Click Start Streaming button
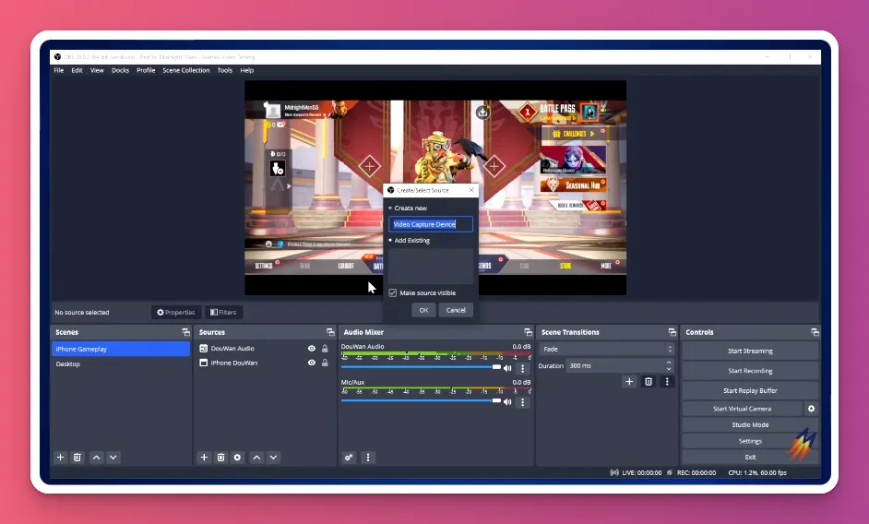Image resolution: width=869 pixels, height=524 pixels. tap(750, 351)
